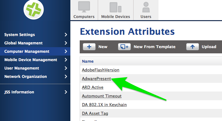
Task: Click the JSS green cross logo
Action: point(34,9)
